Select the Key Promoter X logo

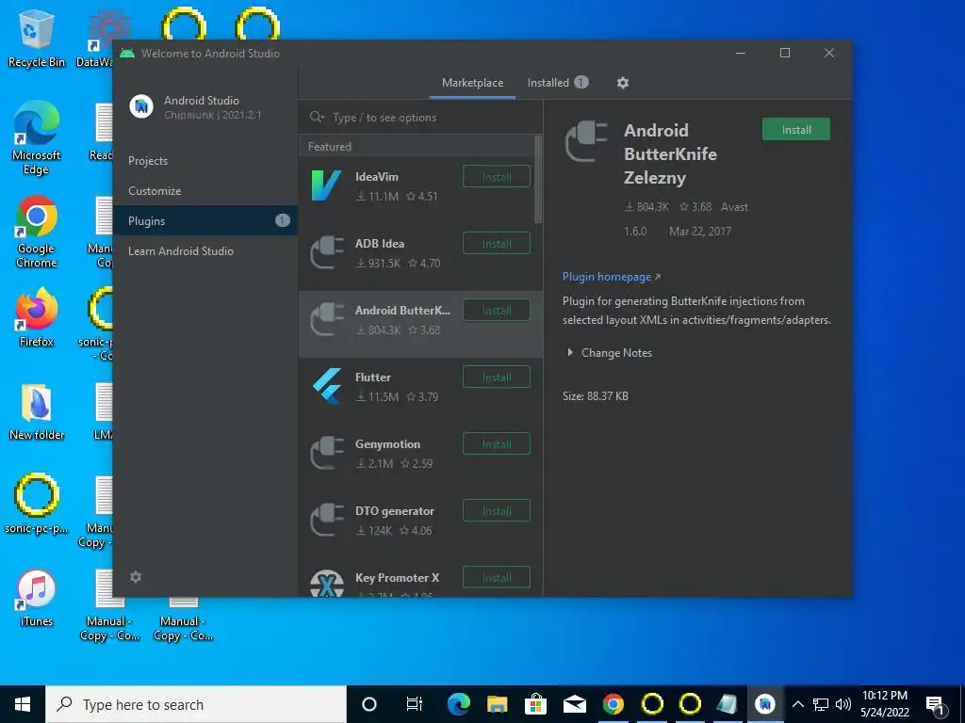(x=326, y=584)
